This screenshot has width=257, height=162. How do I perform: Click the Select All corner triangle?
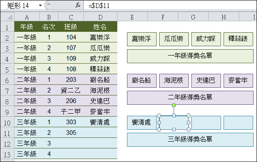coord(7,17)
